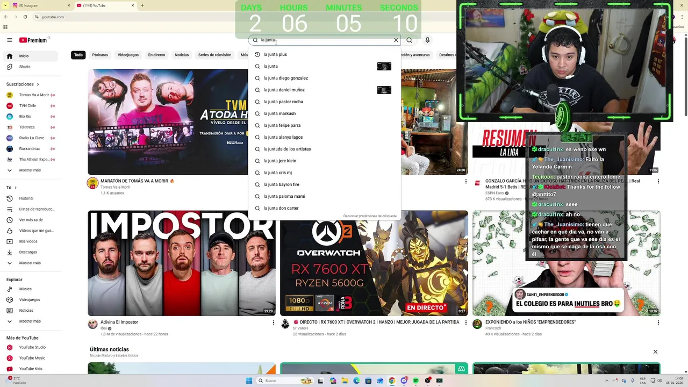
Task: Open the Tú section chevron
Action: click(15, 188)
